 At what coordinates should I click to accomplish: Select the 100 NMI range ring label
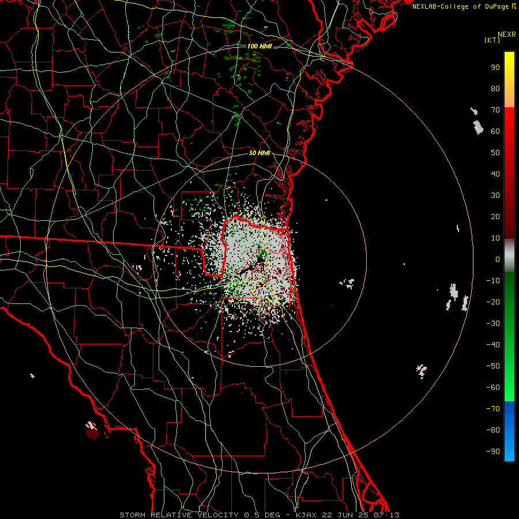(x=259, y=46)
